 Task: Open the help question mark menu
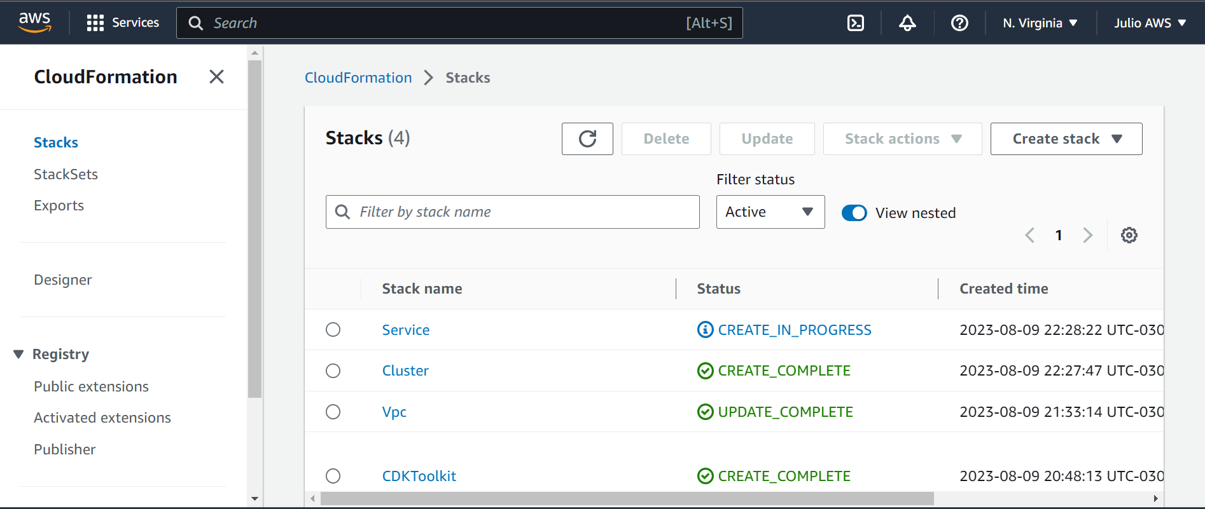[x=959, y=23]
